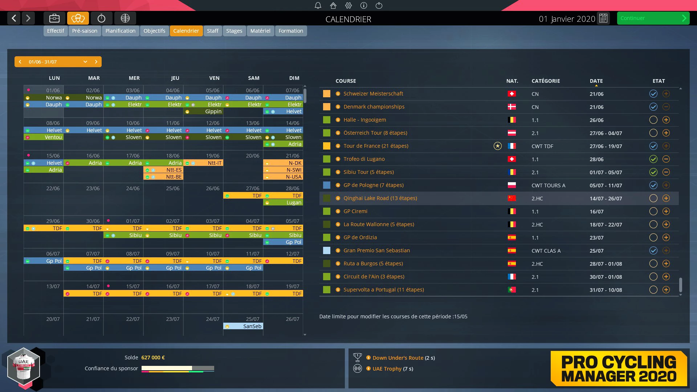Switch to Objectifs tab

click(154, 31)
